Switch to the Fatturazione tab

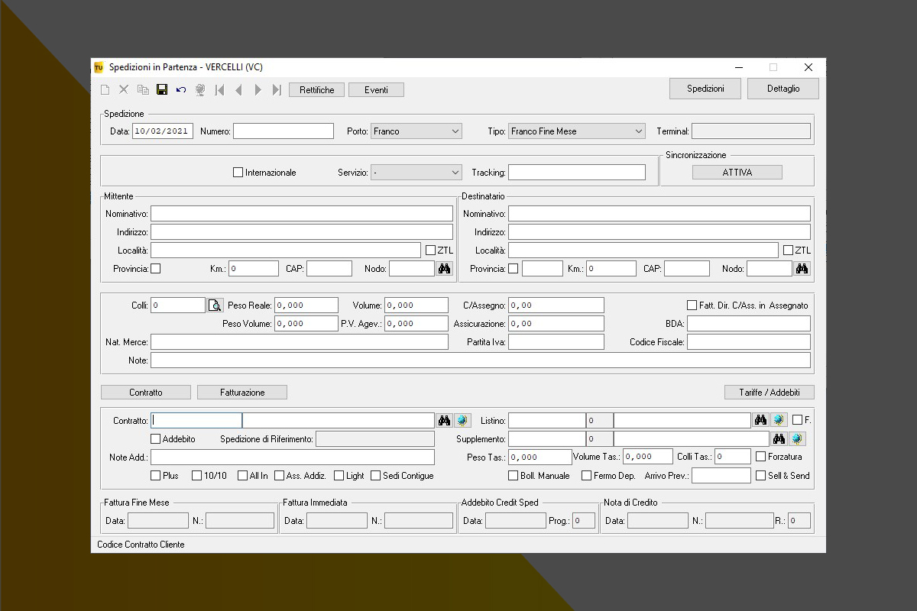(242, 393)
